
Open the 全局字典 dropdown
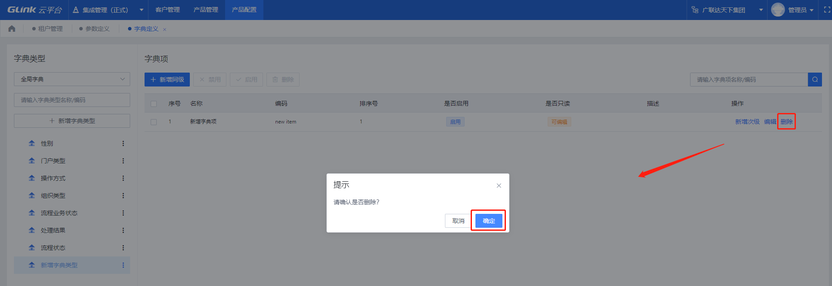72,79
